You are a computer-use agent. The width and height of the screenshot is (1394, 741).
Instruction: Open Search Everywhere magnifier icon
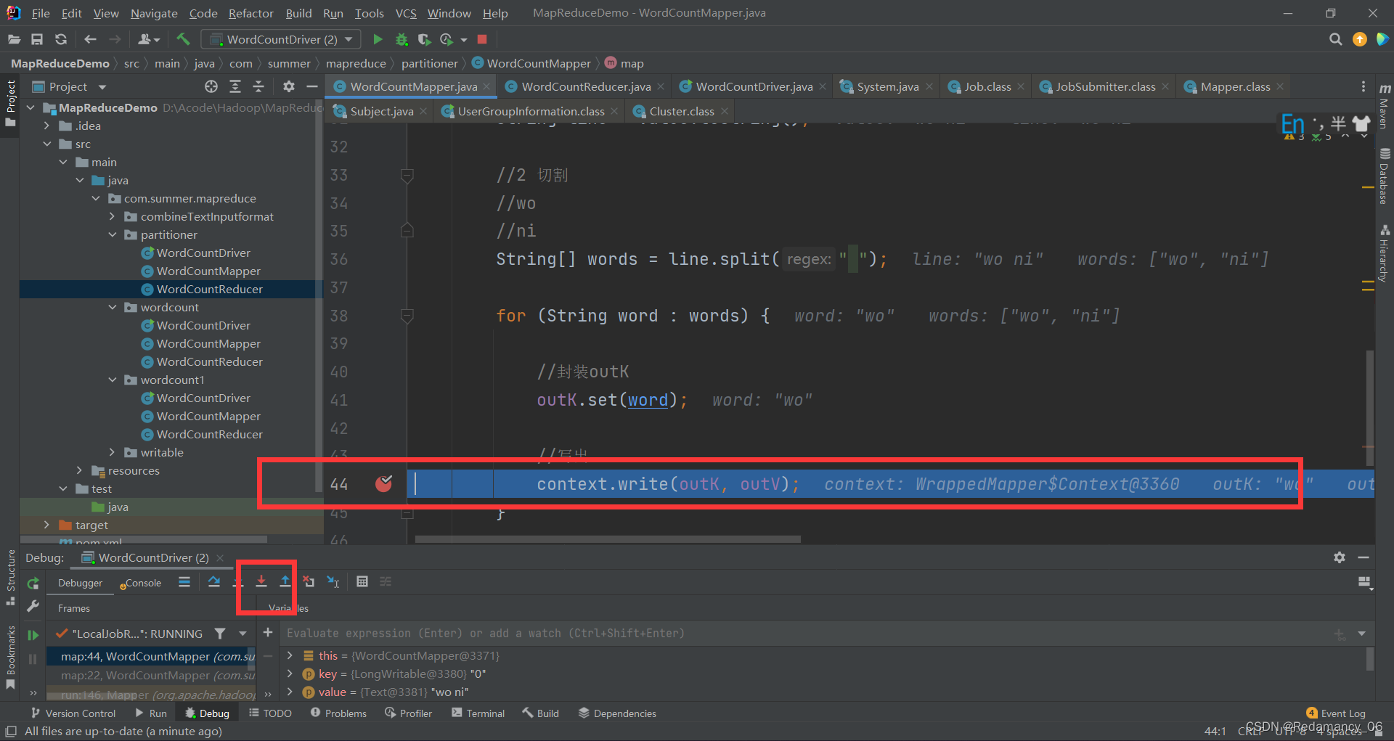1335,39
